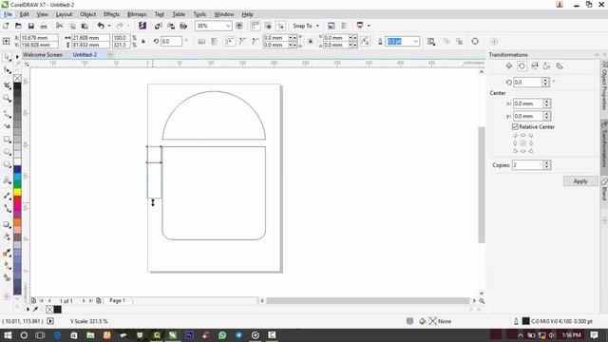Screen dimensions: 608x342
Task: Select the Zoom tool in the toolbox
Action: pos(7,98)
